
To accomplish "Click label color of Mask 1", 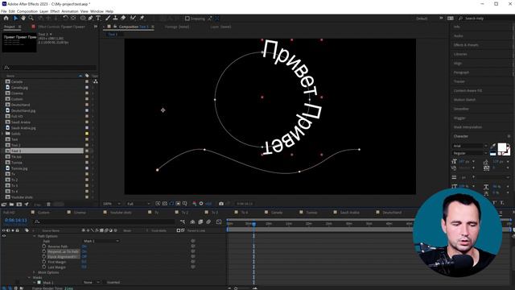I will pyautogui.click(x=39, y=283).
